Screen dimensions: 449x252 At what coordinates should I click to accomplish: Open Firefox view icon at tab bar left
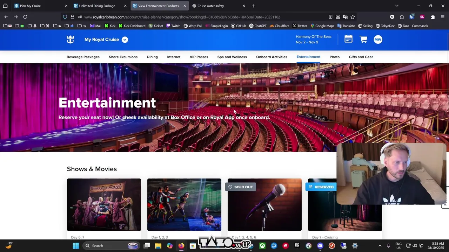click(x=5, y=6)
